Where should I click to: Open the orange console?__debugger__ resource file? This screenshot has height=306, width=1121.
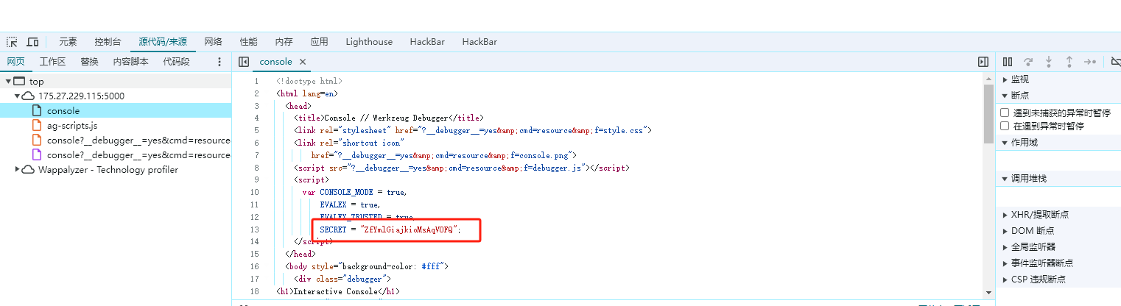click(116, 140)
